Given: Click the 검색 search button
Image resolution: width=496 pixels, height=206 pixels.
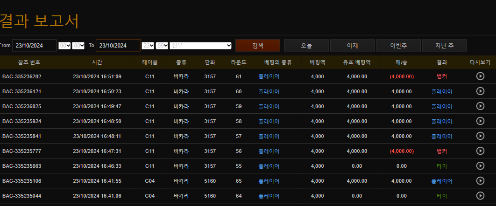Looking at the screenshot, I should click(258, 46).
